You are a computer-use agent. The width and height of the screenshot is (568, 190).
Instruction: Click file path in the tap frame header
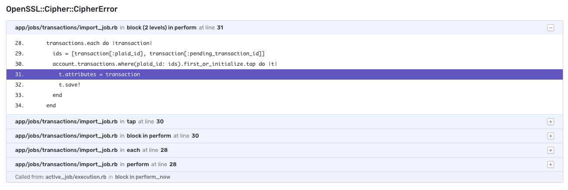pyautogui.click(x=66, y=122)
